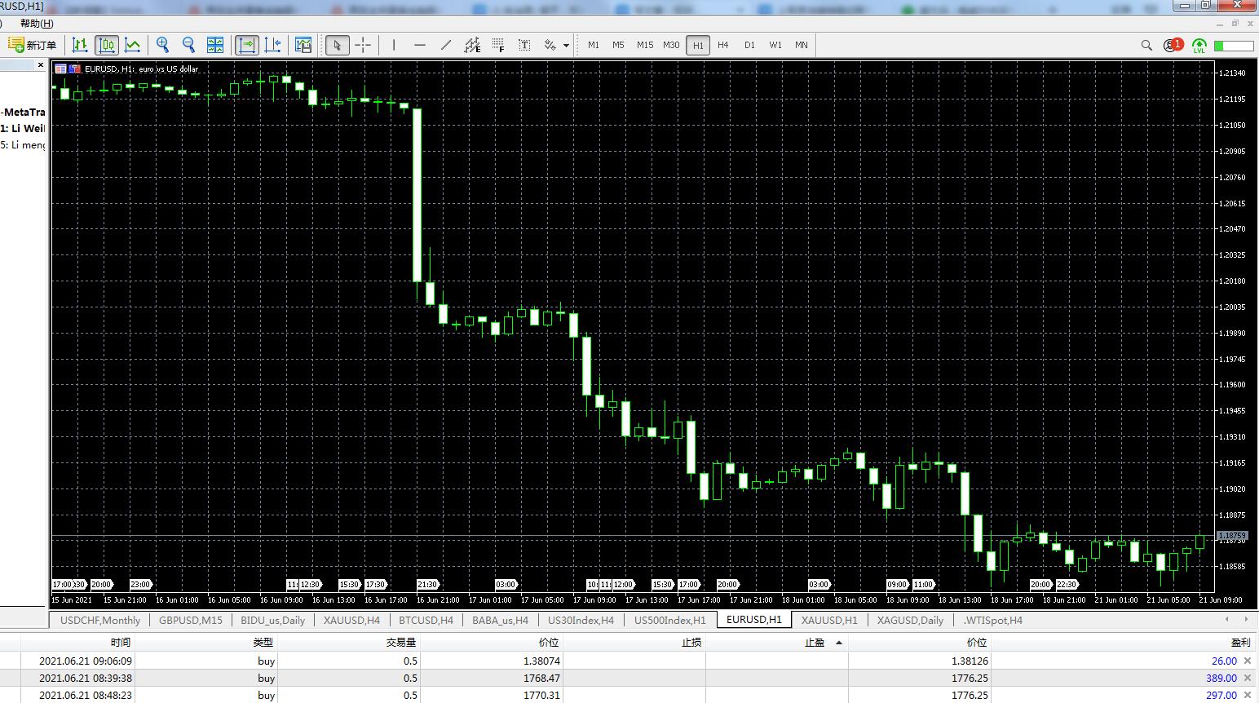Sort orders by 止盈 column

[815, 643]
